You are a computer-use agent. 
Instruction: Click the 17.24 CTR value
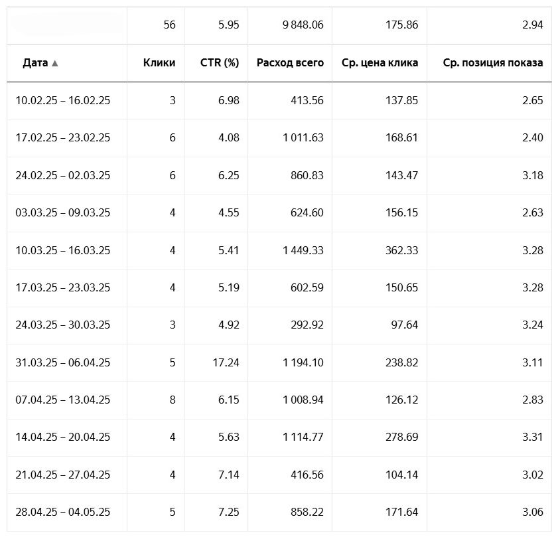[225, 362]
